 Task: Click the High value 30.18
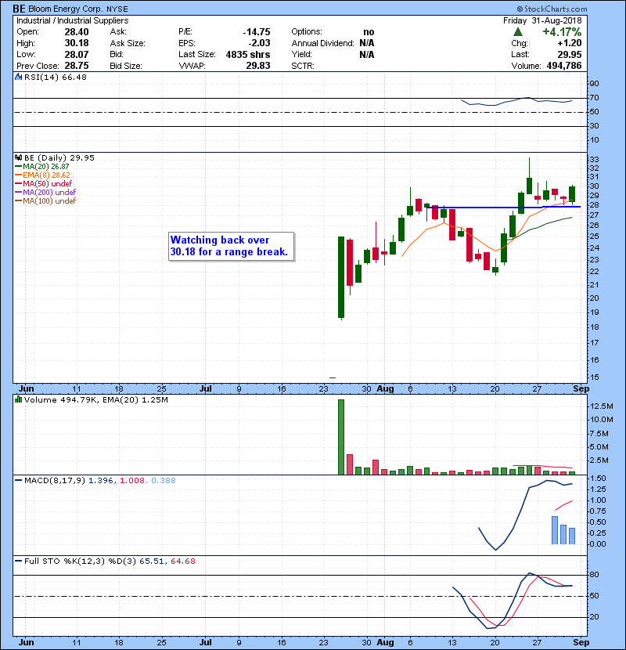[x=77, y=43]
